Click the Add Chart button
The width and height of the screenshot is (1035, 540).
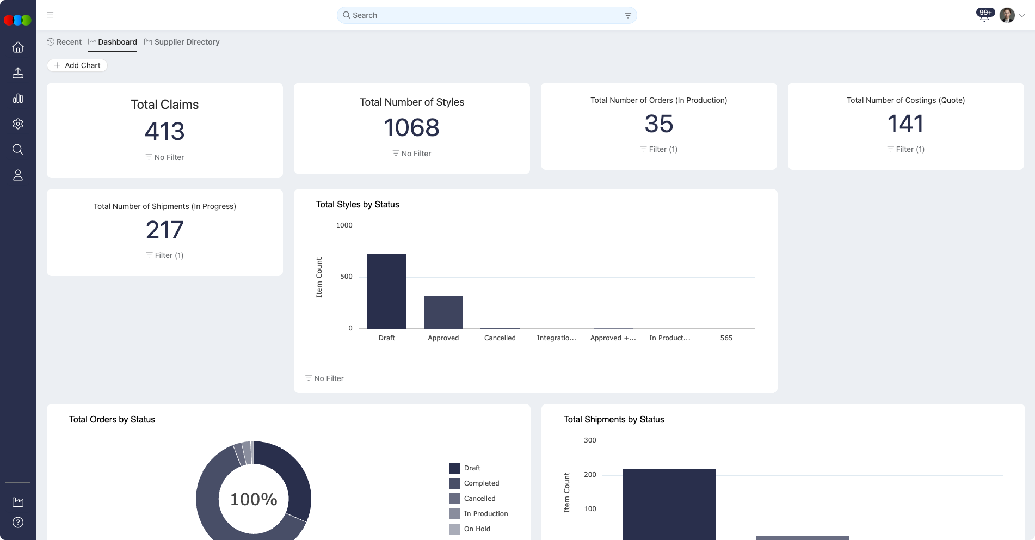(77, 65)
